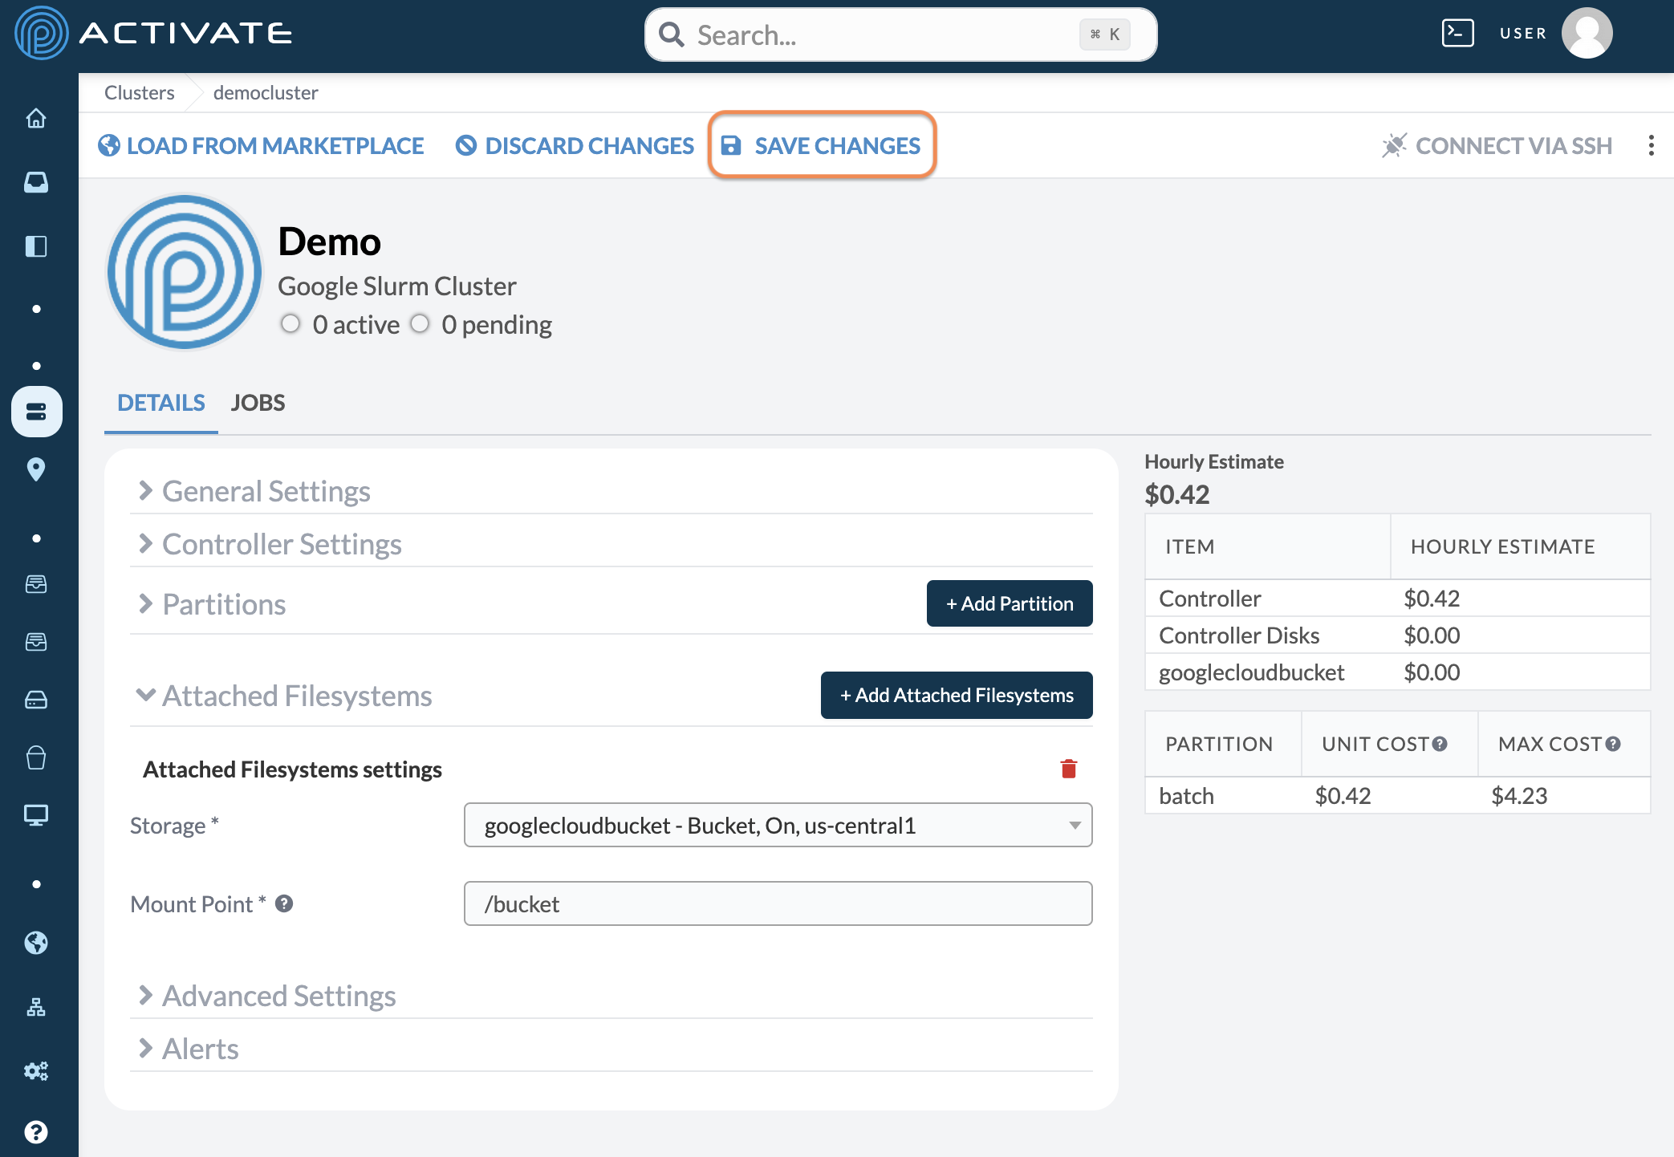Expand Controller Settings section
This screenshot has width=1674, height=1157.
coord(611,544)
